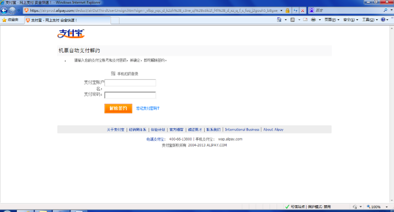
Task: Open the 联系我们 footer link
Action: (213, 129)
